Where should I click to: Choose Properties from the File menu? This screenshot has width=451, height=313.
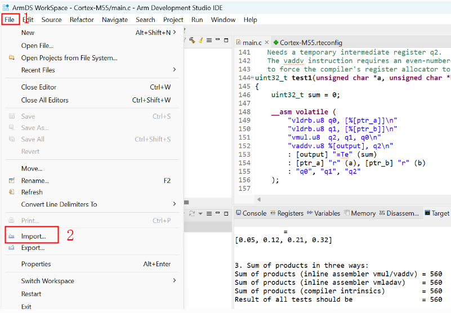[36, 264]
